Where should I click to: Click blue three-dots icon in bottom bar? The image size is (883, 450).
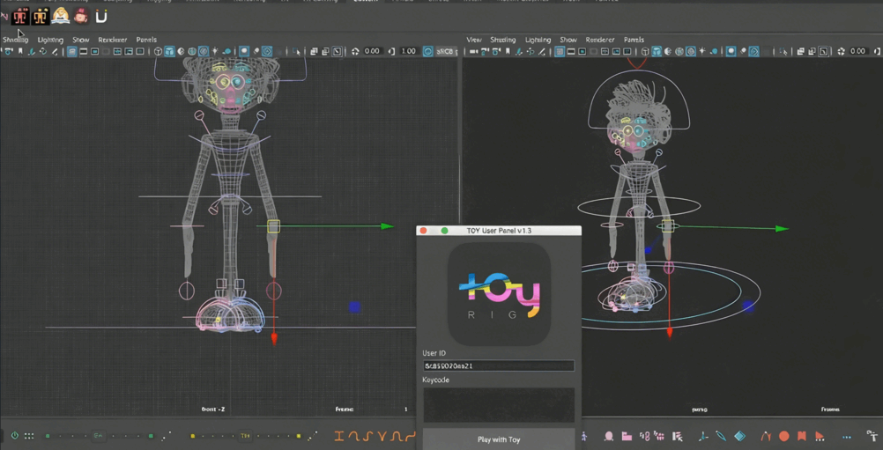point(846,437)
